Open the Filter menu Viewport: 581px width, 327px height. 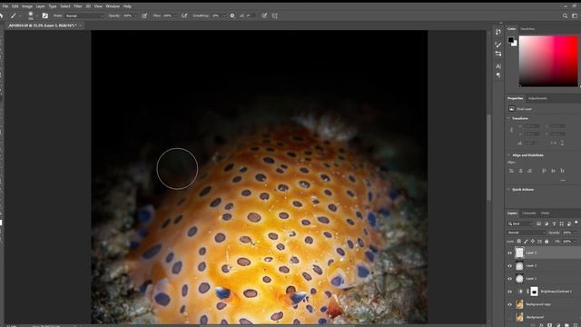77,6
